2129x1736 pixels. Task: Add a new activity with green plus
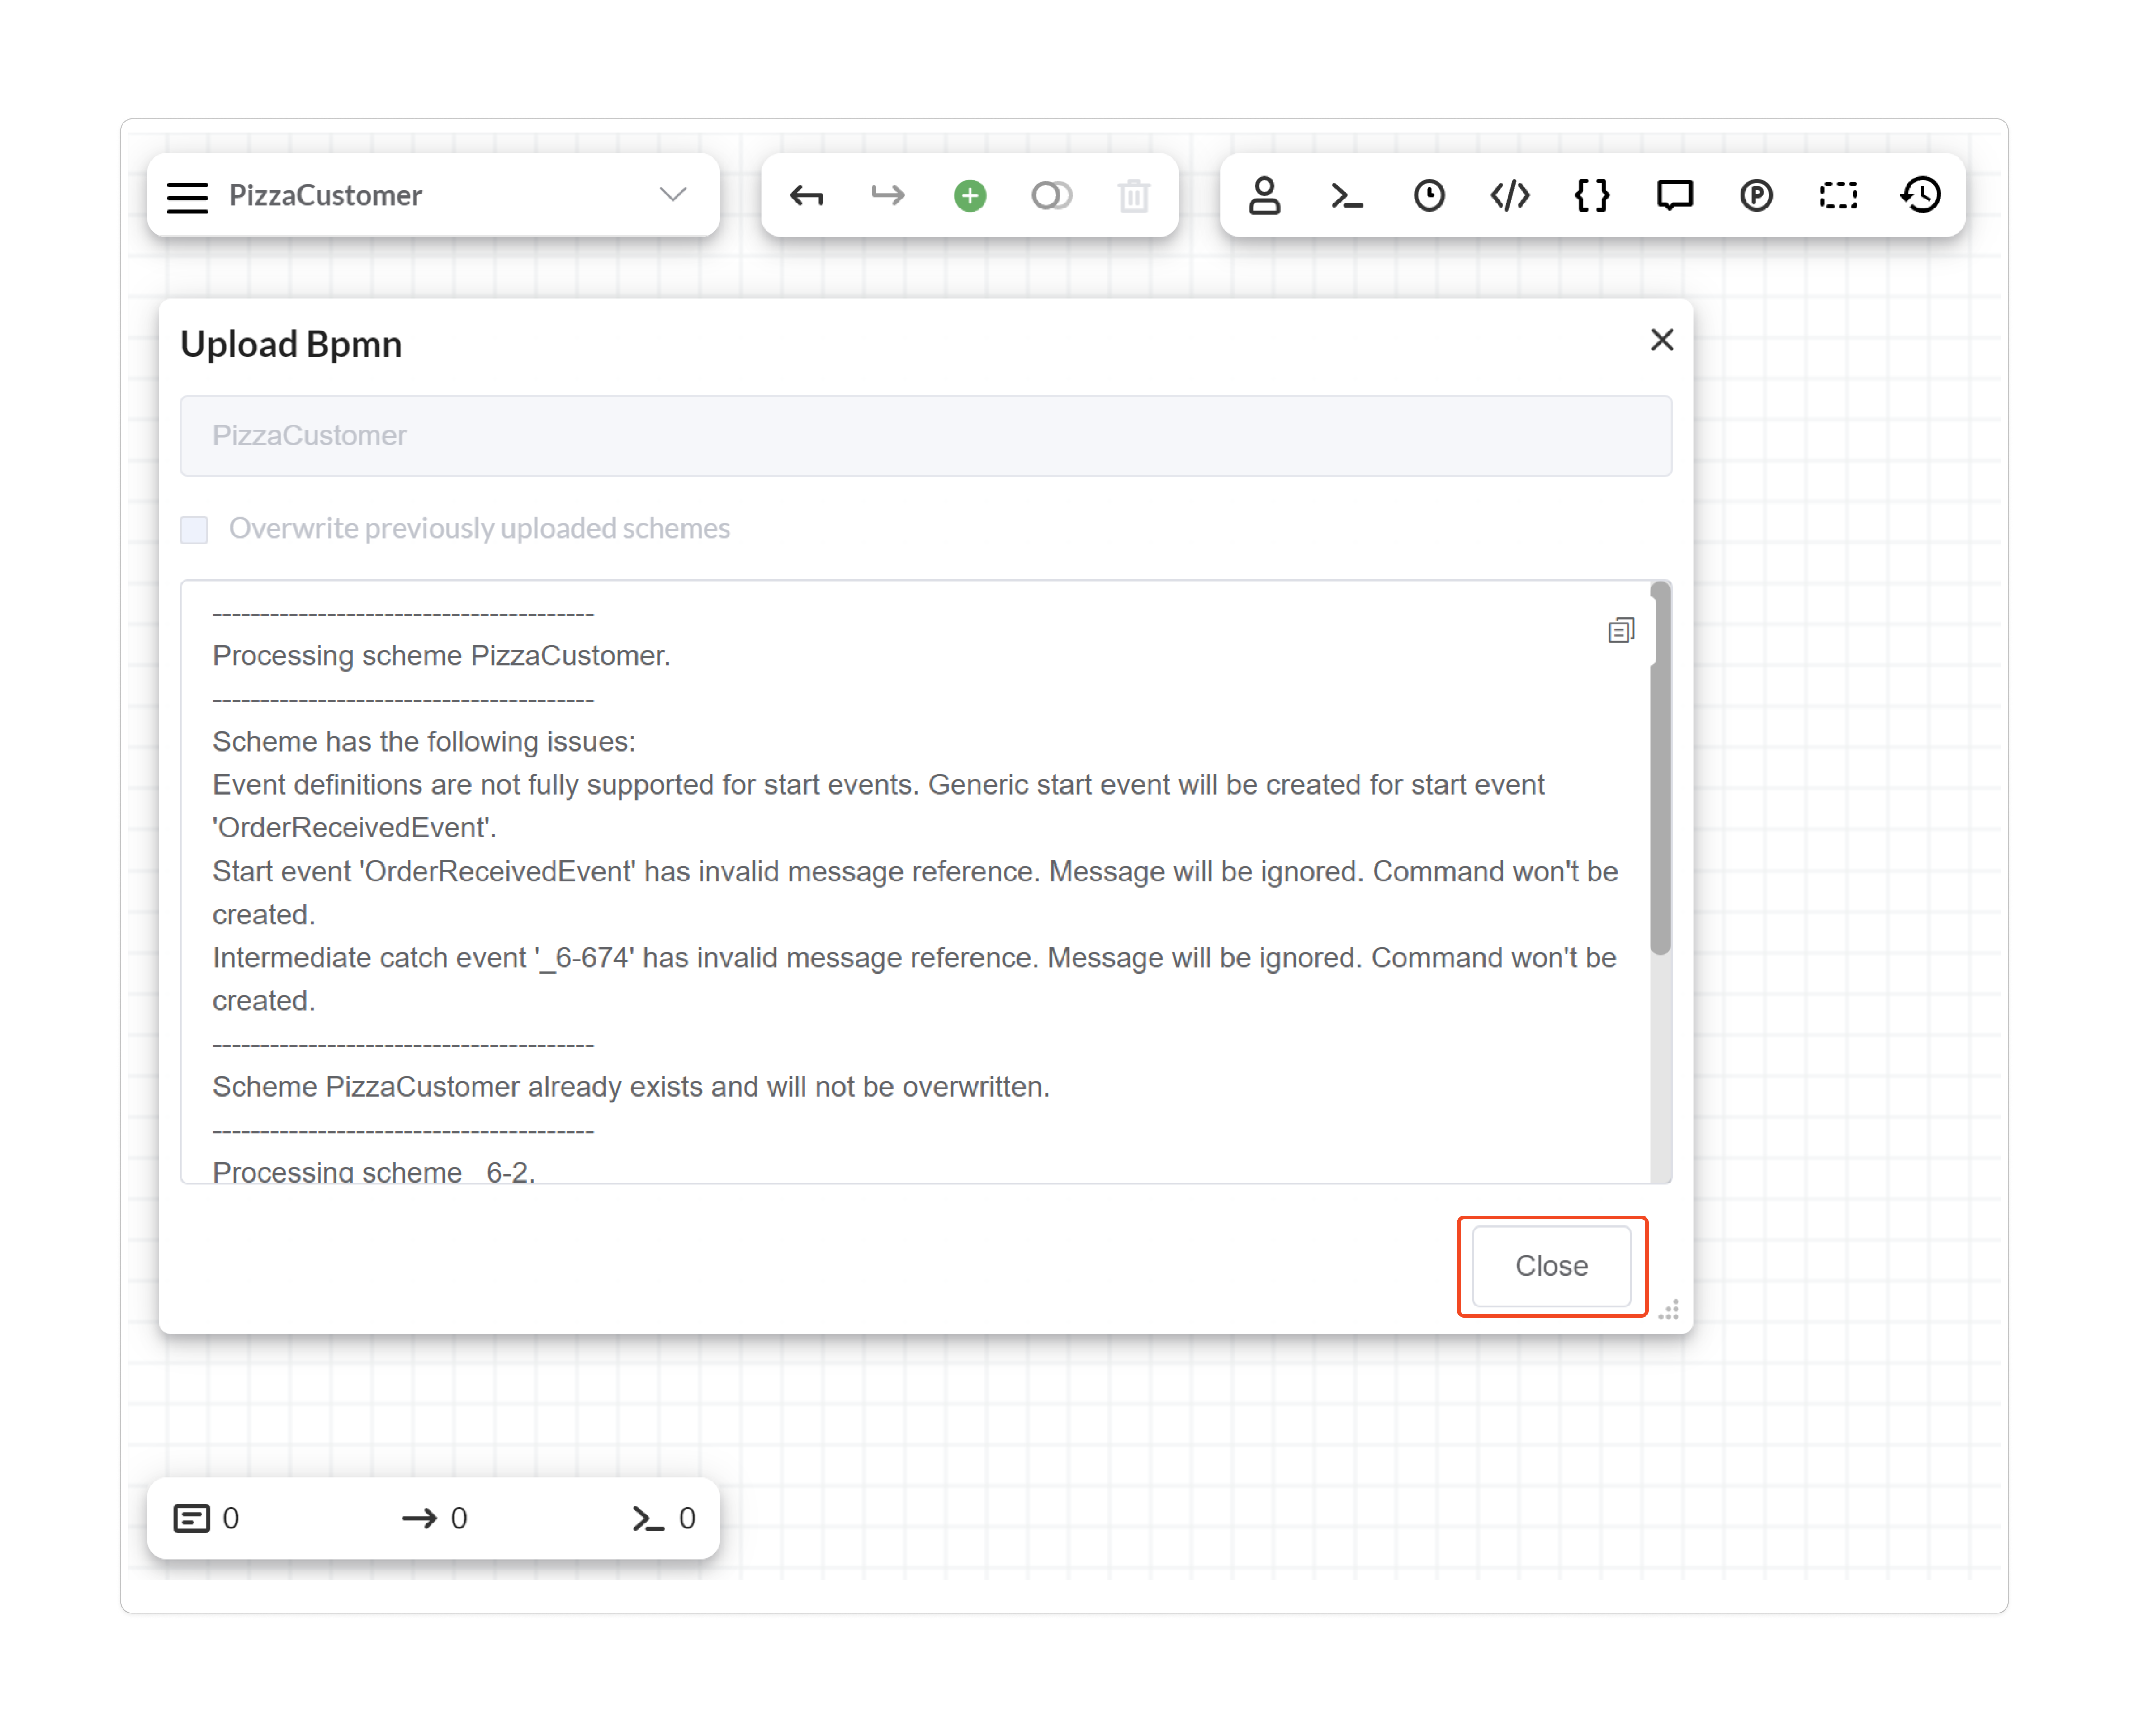pyautogui.click(x=969, y=195)
